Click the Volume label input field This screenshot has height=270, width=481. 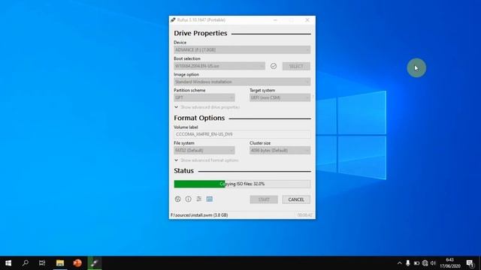pyautogui.click(x=242, y=134)
